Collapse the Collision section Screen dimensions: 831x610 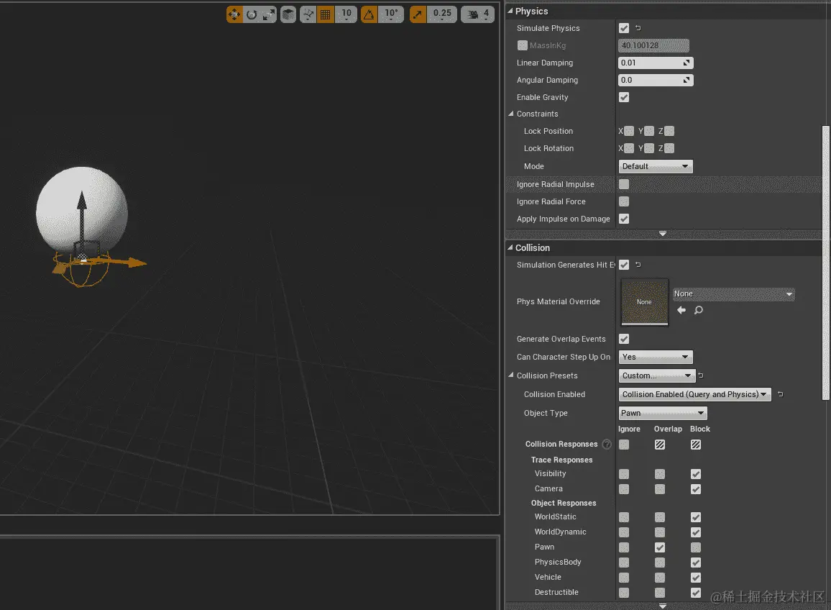pos(510,247)
